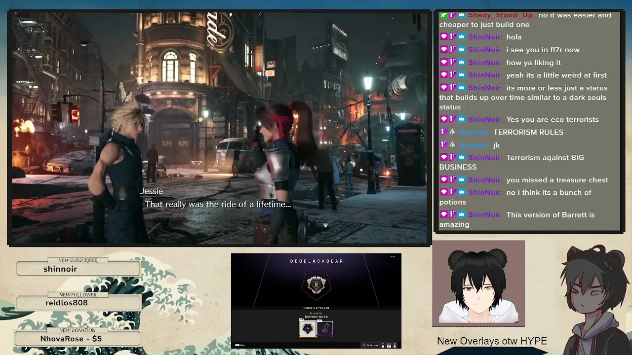
Task: Click the 'NEW DONATION' overlay label
Action: (78, 330)
